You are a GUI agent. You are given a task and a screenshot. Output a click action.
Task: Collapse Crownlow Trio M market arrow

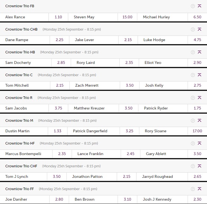click(x=200, y=120)
